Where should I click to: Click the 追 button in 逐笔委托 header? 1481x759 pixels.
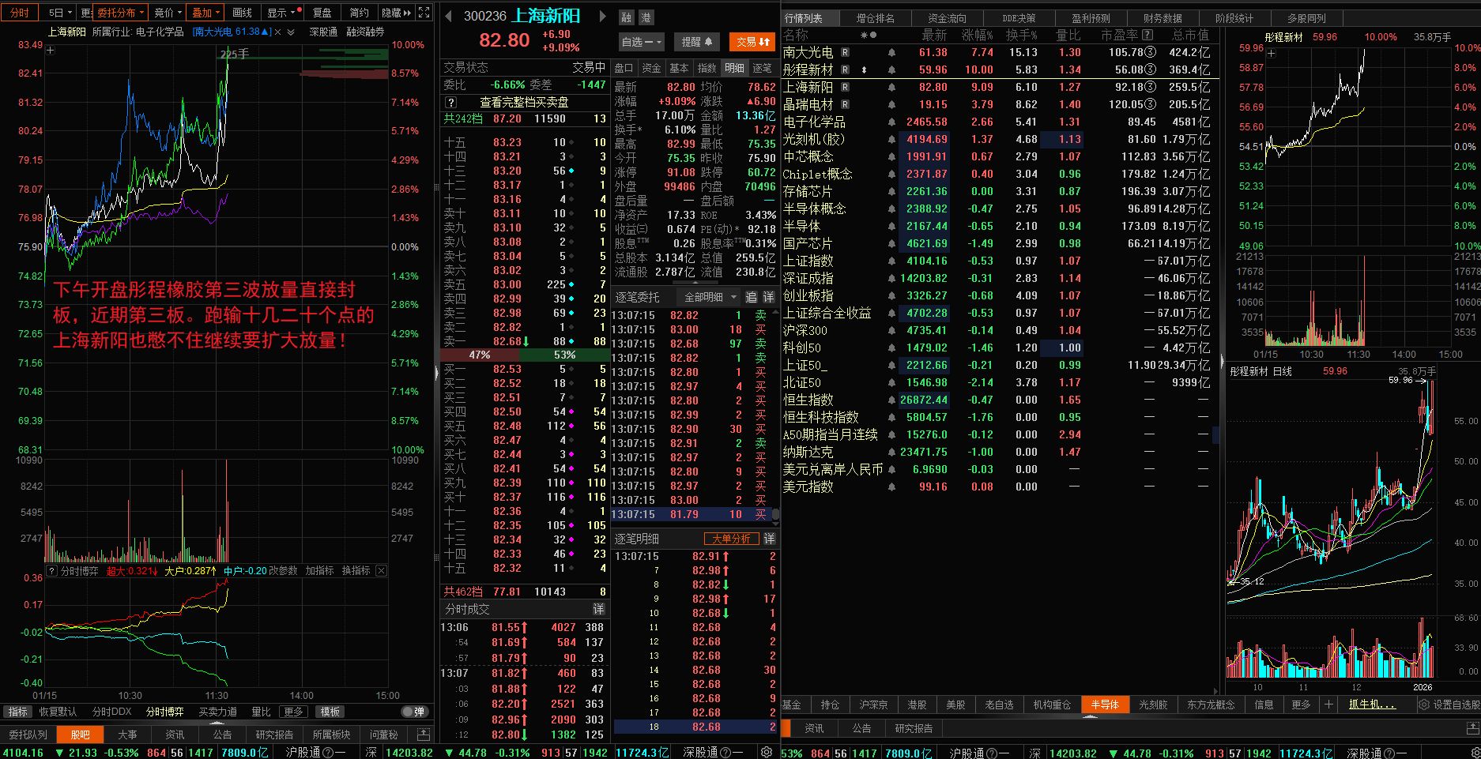(751, 297)
